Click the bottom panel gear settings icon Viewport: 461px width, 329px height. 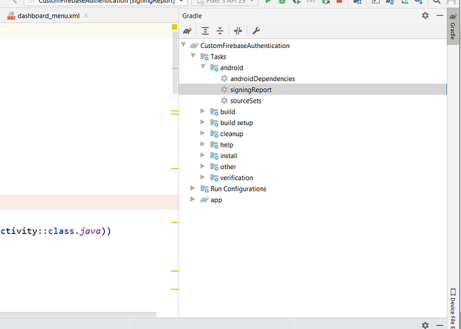pos(425,325)
